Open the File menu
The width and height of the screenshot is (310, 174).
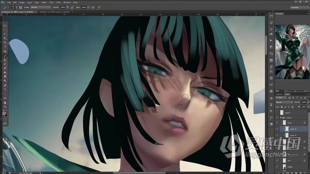[x=9, y=2]
